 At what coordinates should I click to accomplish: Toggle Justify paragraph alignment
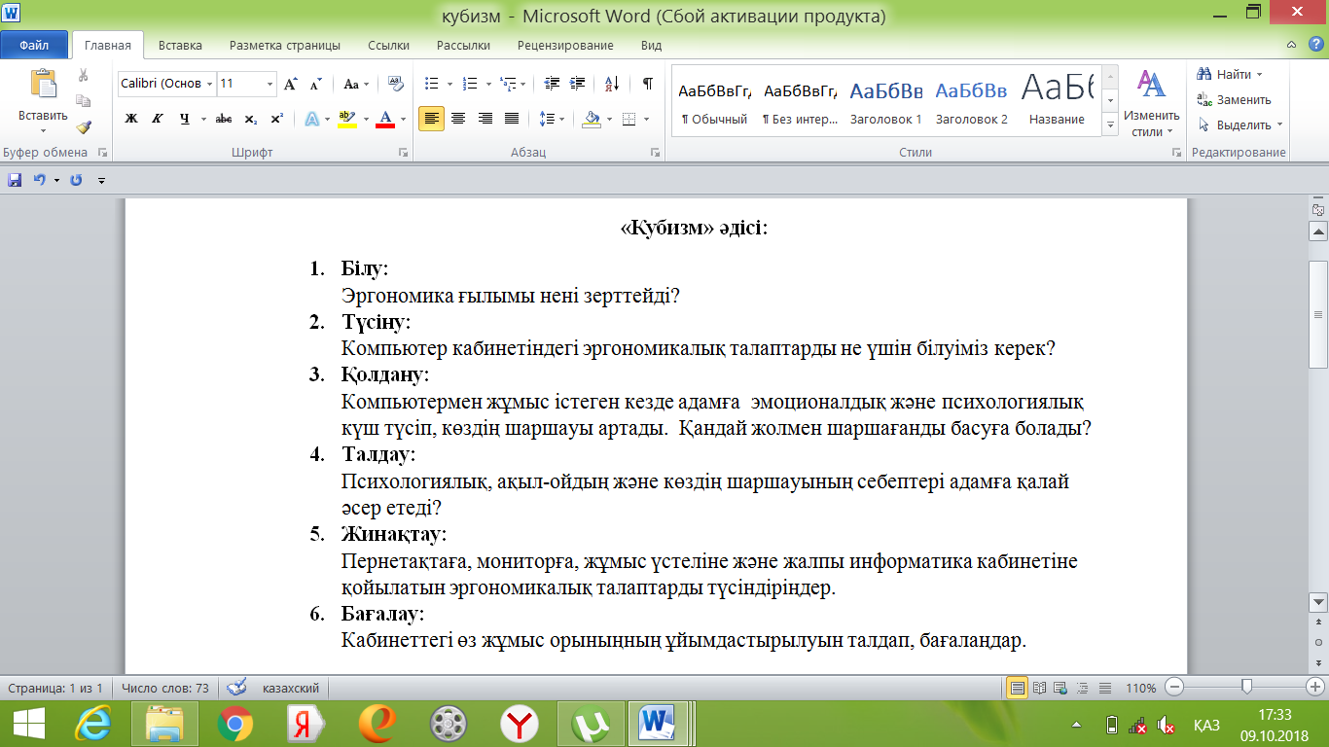click(512, 119)
